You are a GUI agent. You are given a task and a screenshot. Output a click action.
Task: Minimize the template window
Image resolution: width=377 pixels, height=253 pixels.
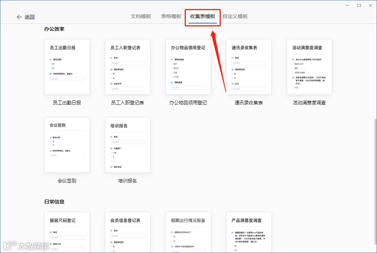pyautogui.click(x=347, y=5)
